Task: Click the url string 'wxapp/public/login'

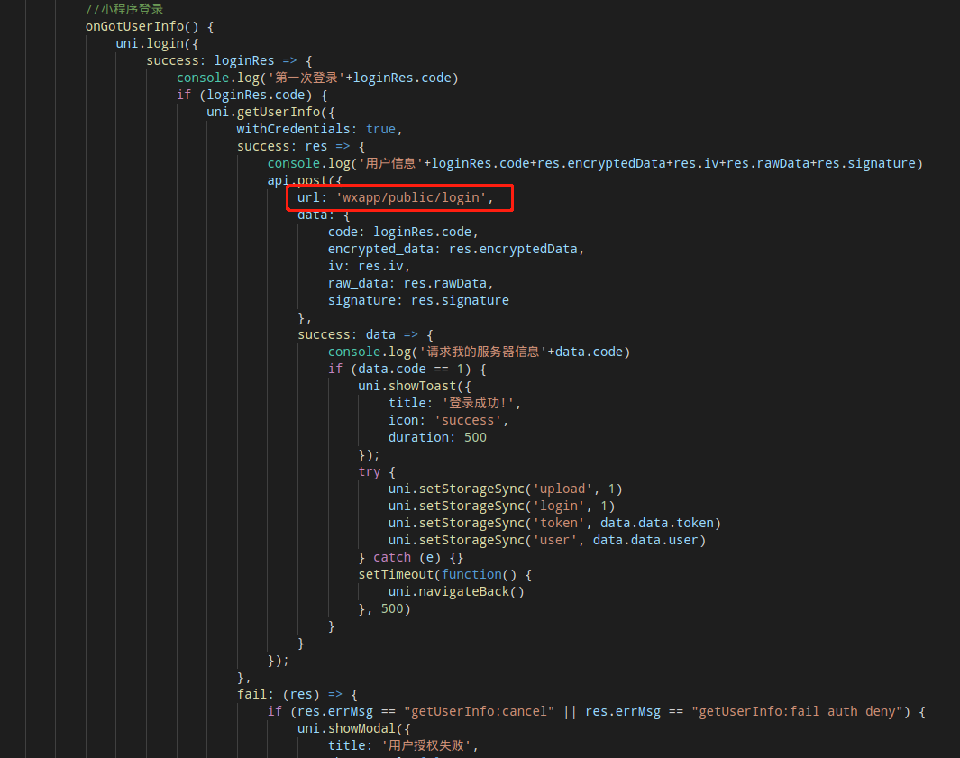Action: point(410,197)
